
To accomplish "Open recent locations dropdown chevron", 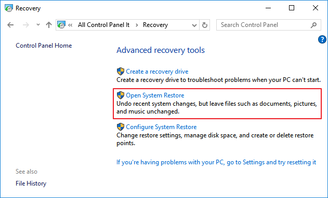I will click(x=38, y=24).
